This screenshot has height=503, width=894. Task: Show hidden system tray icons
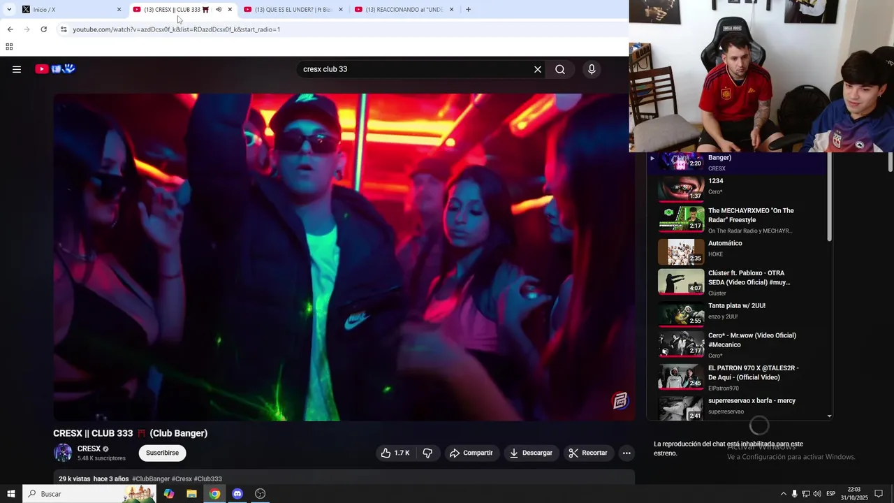click(783, 494)
